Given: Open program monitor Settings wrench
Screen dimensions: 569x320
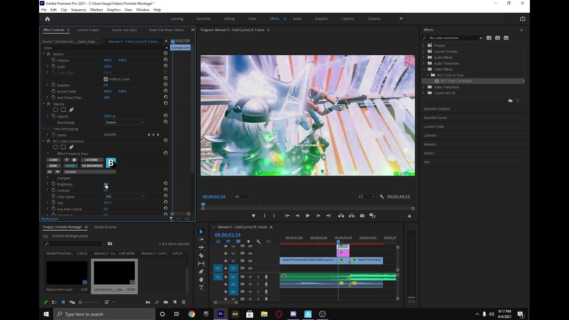Looking at the screenshot, I should coord(381,196).
